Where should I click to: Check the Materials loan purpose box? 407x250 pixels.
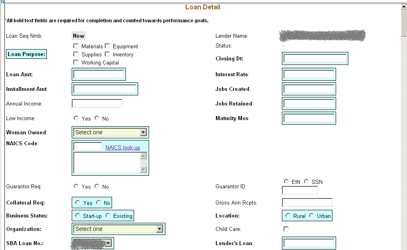[x=76, y=46]
